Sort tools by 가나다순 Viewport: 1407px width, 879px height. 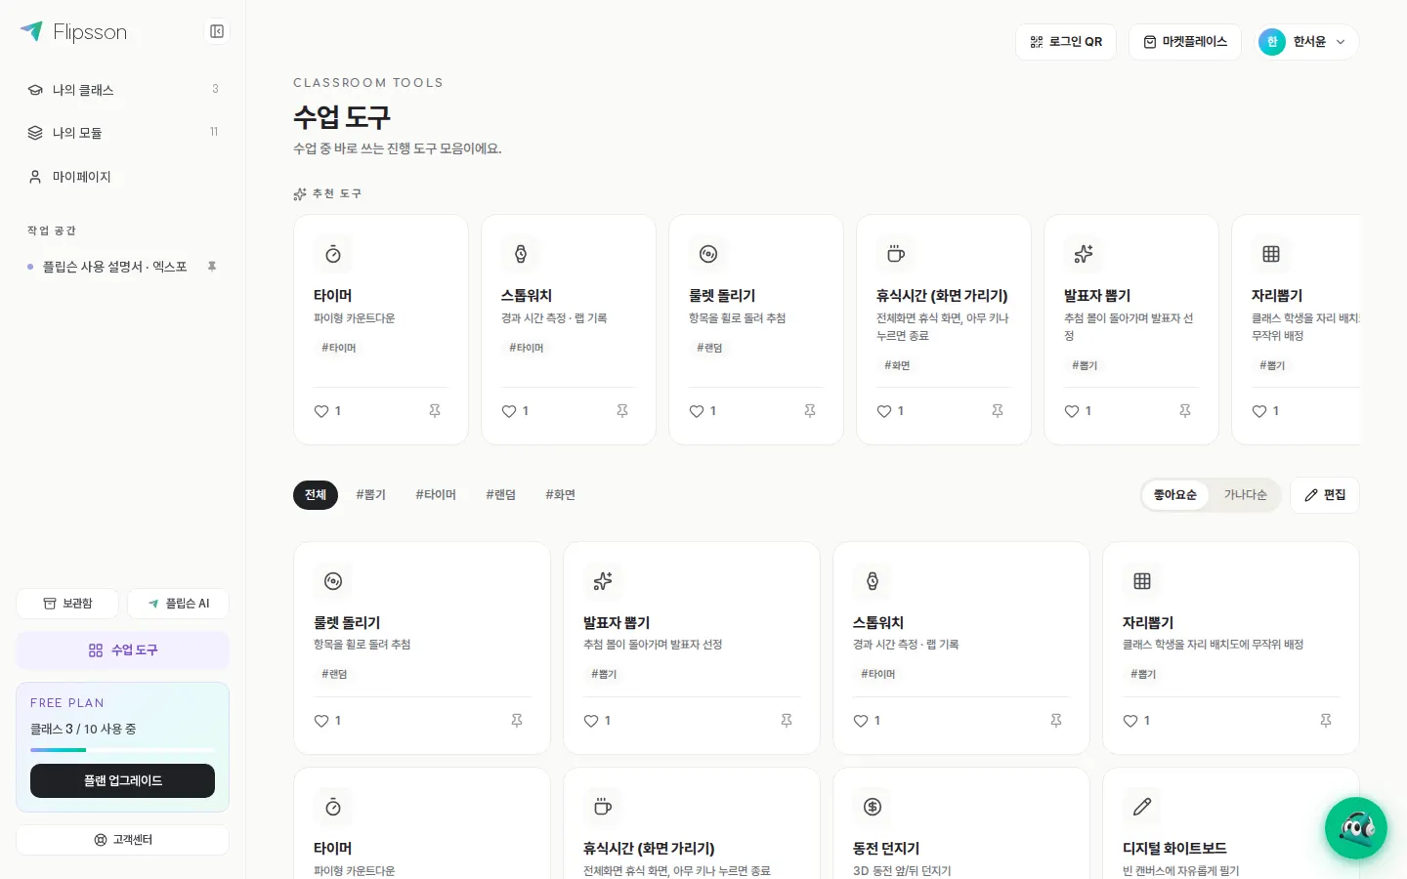coord(1245,495)
